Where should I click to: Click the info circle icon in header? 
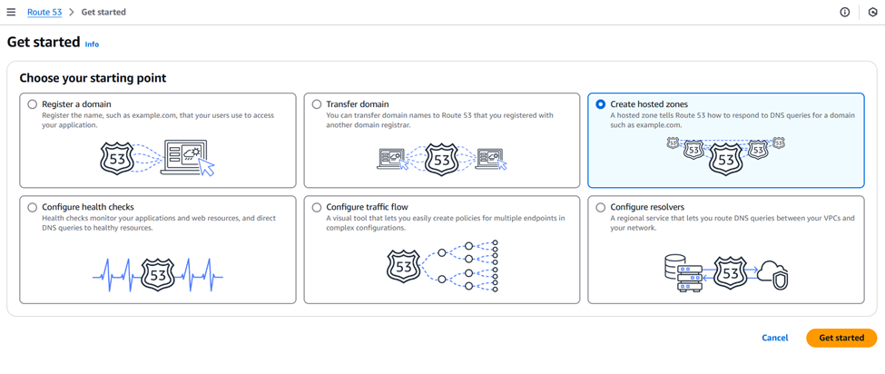coord(845,12)
